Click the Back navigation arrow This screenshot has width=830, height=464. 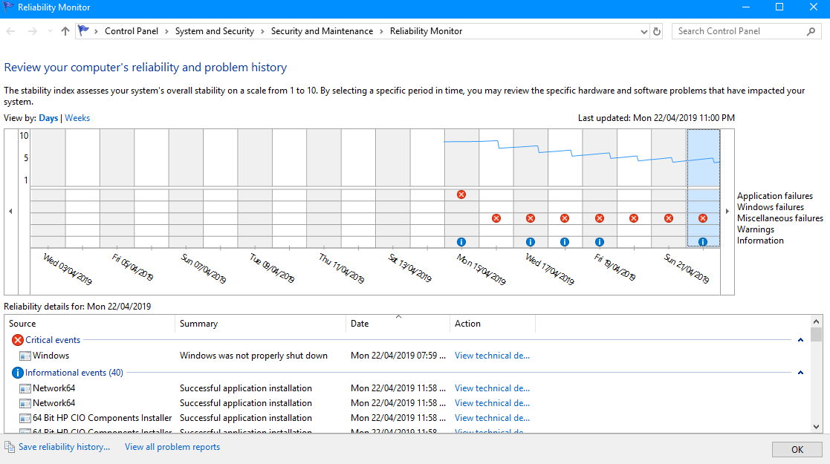[10, 31]
